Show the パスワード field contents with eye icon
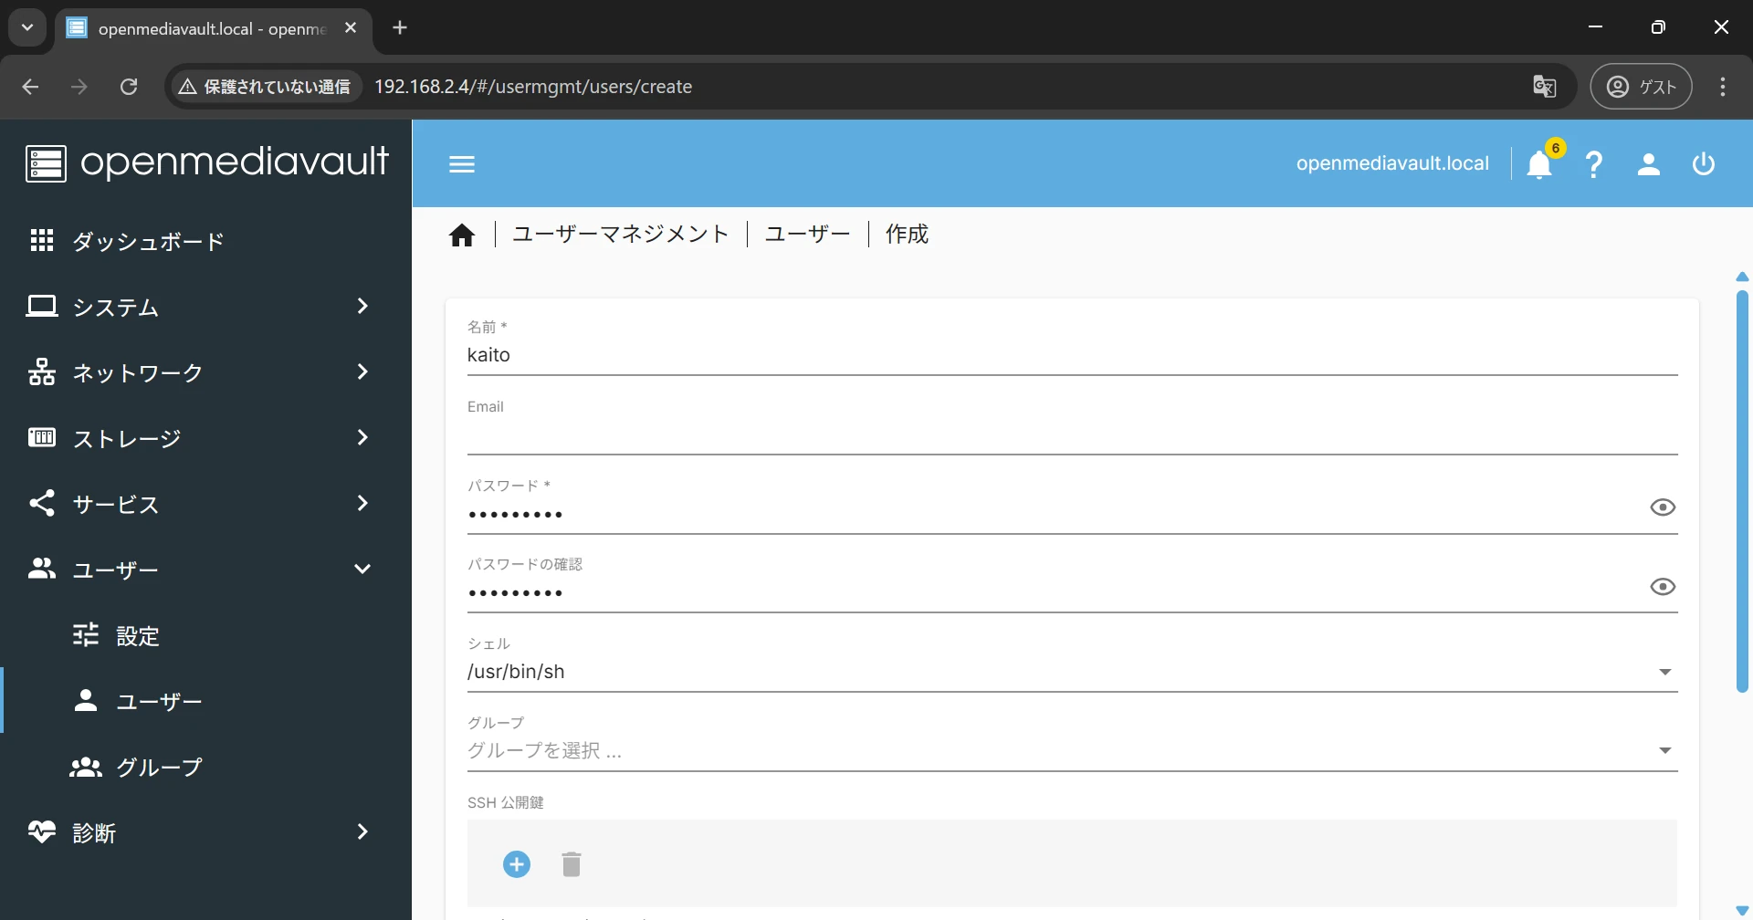This screenshot has width=1753, height=920. 1663,507
